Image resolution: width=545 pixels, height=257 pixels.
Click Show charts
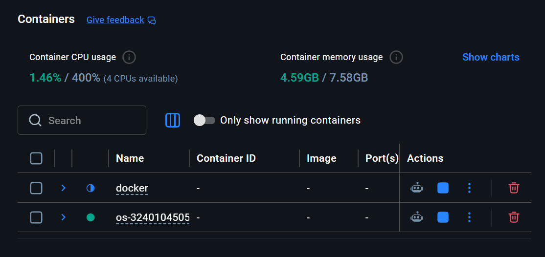click(x=491, y=57)
